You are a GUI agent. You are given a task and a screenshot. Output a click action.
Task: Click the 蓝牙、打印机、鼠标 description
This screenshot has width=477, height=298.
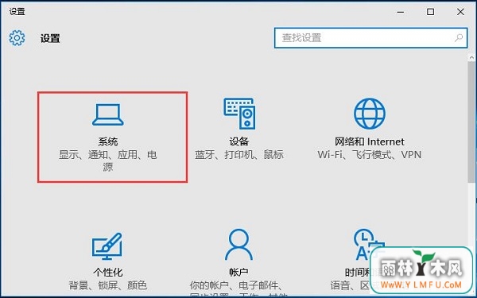tap(239, 154)
